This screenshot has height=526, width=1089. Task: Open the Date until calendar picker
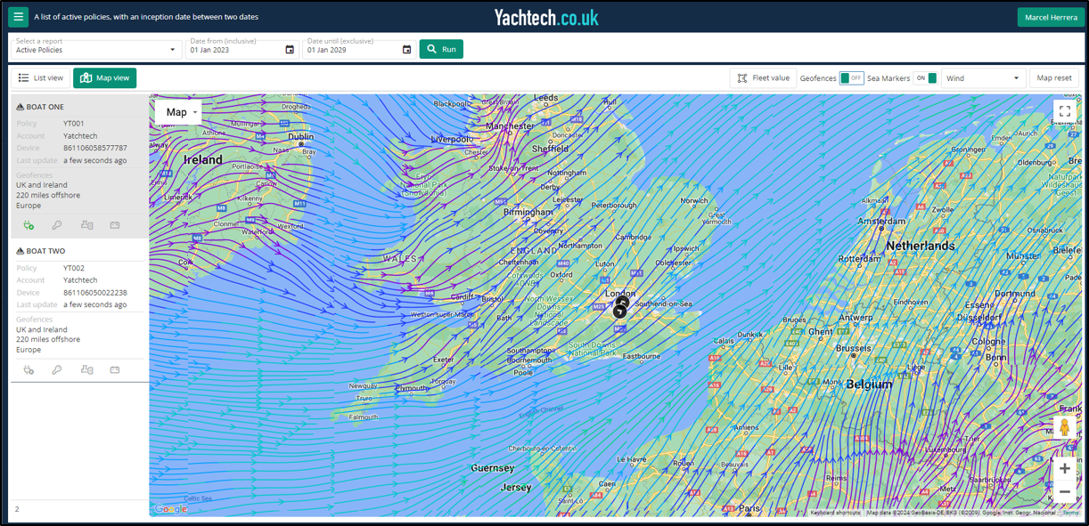[x=406, y=50]
